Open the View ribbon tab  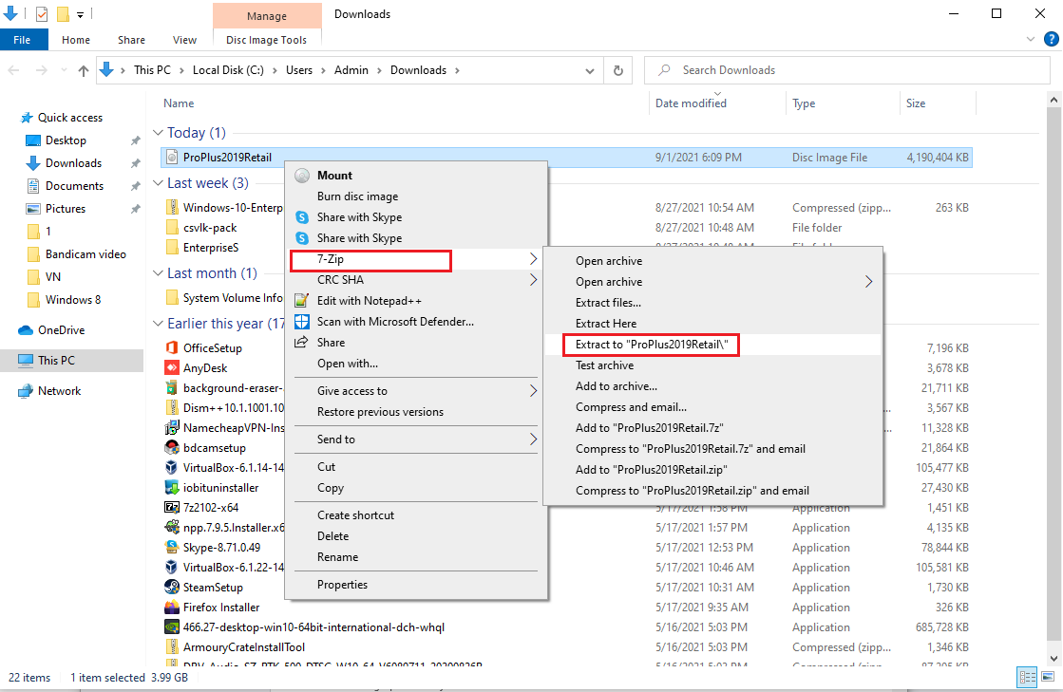pyautogui.click(x=184, y=40)
